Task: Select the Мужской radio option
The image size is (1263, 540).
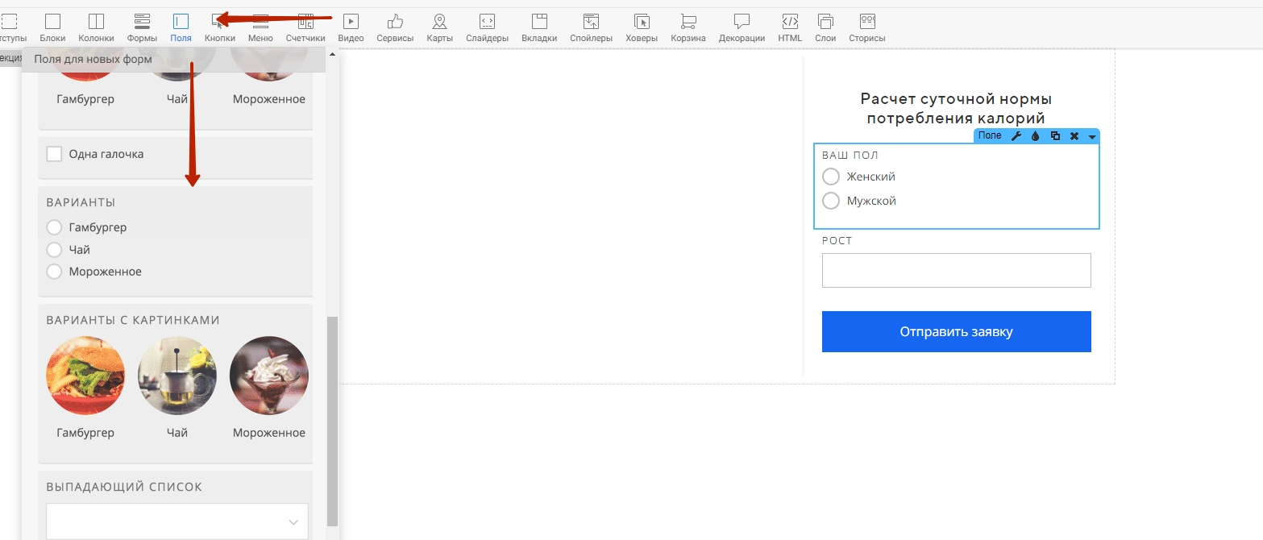Action: pyautogui.click(x=831, y=201)
